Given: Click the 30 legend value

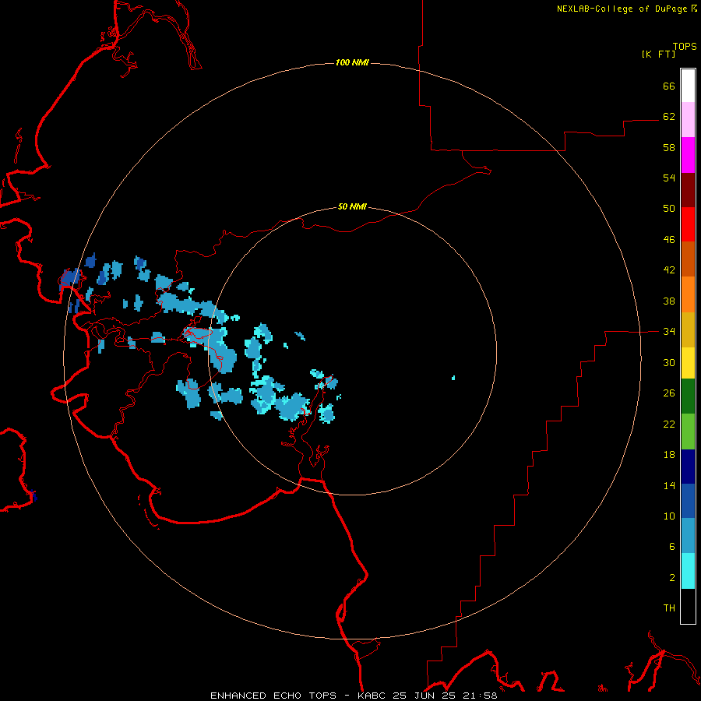Looking at the screenshot, I should tap(669, 362).
